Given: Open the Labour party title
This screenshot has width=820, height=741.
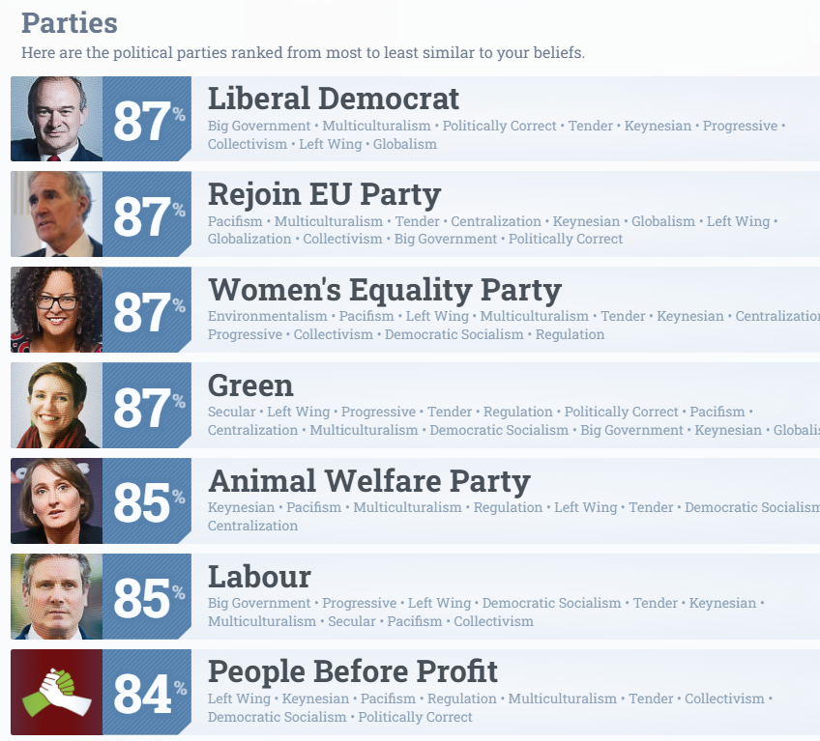Looking at the screenshot, I should pyautogui.click(x=259, y=577).
